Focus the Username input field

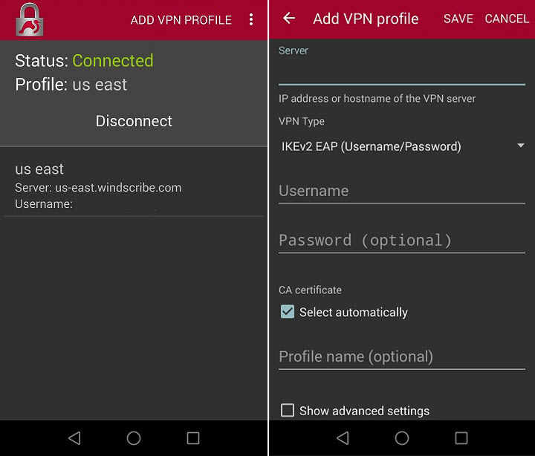(x=402, y=191)
